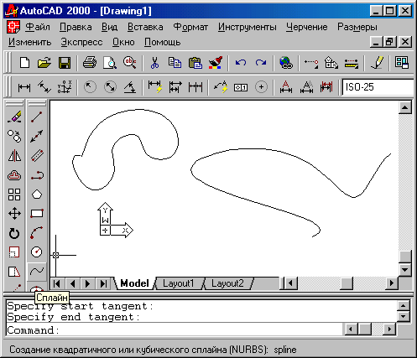Screen dimensions: 417x358
Task: Choose the Rectangle drawing tool
Action: pyautogui.click(x=37, y=214)
